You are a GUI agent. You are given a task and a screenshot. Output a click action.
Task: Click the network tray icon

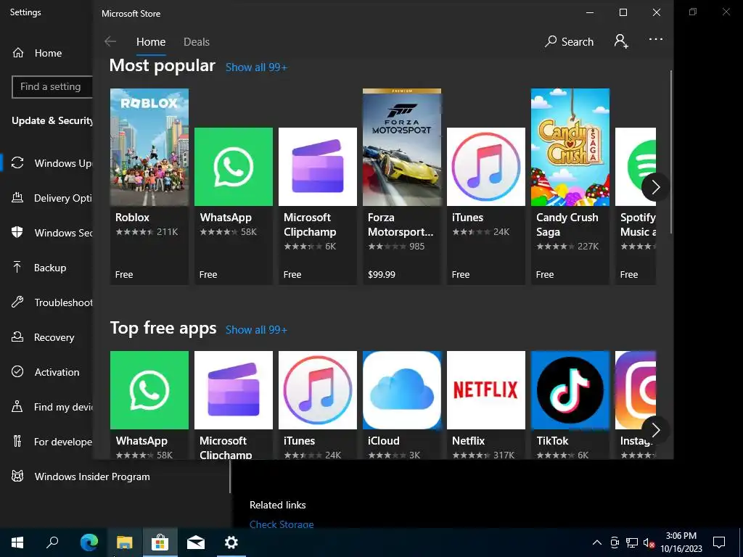click(x=632, y=542)
